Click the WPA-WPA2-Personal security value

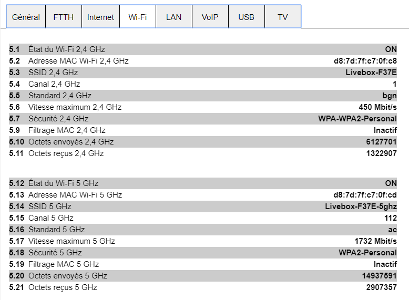coord(357,119)
